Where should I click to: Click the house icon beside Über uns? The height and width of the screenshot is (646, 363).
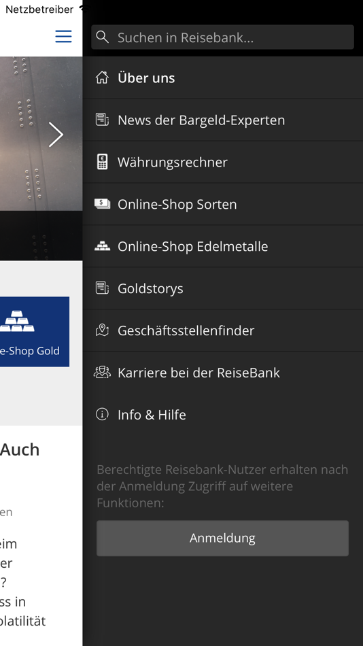102,78
